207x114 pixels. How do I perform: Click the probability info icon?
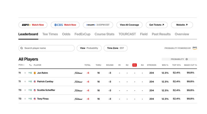pyautogui.click(x=187, y=59)
